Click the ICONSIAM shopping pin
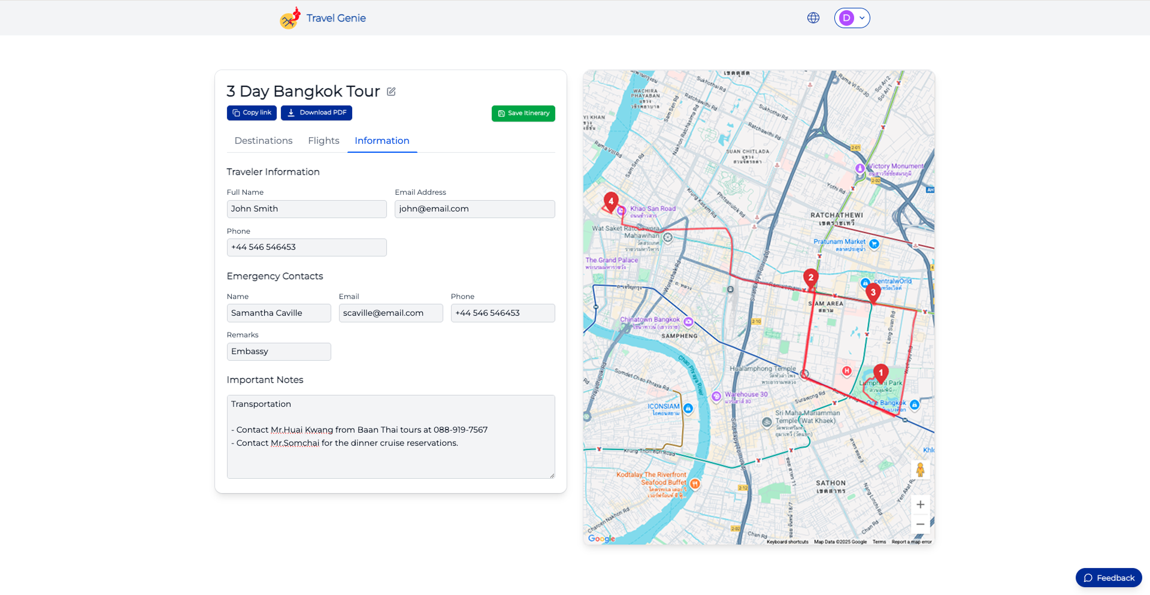 pyautogui.click(x=688, y=408)
